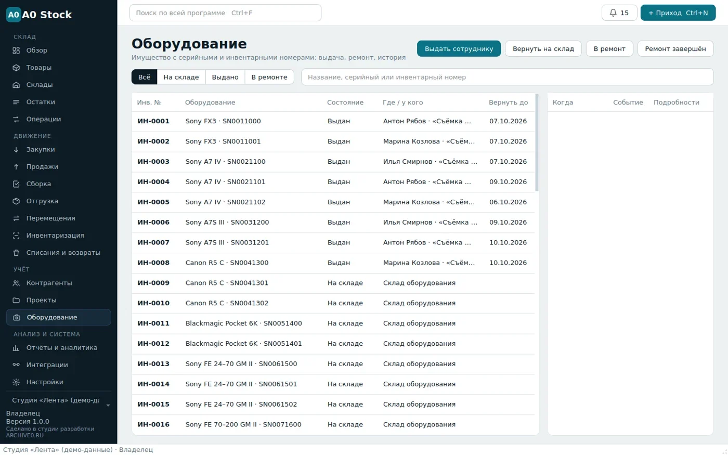
Task: Switch to the В ремонте filter tab
Action: coord(269,77)
